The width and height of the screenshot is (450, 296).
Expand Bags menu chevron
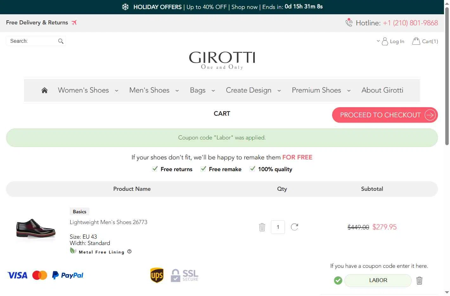pyautogui.click(x=213, y=91)
